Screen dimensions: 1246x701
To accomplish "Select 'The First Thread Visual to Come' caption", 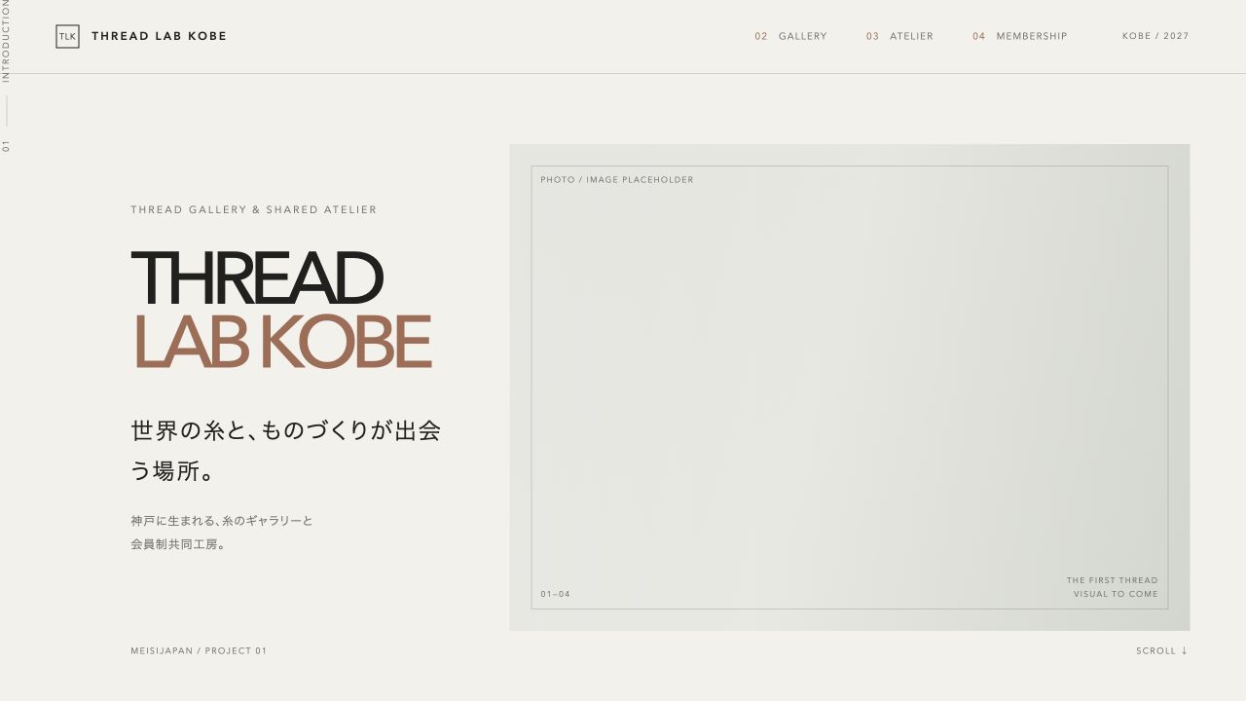I will pos(1113,587).
